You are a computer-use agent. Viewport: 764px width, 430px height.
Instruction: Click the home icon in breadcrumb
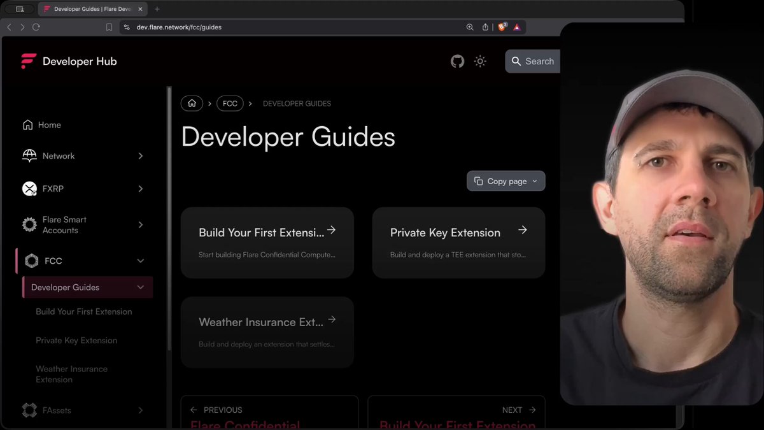[192, 103]
